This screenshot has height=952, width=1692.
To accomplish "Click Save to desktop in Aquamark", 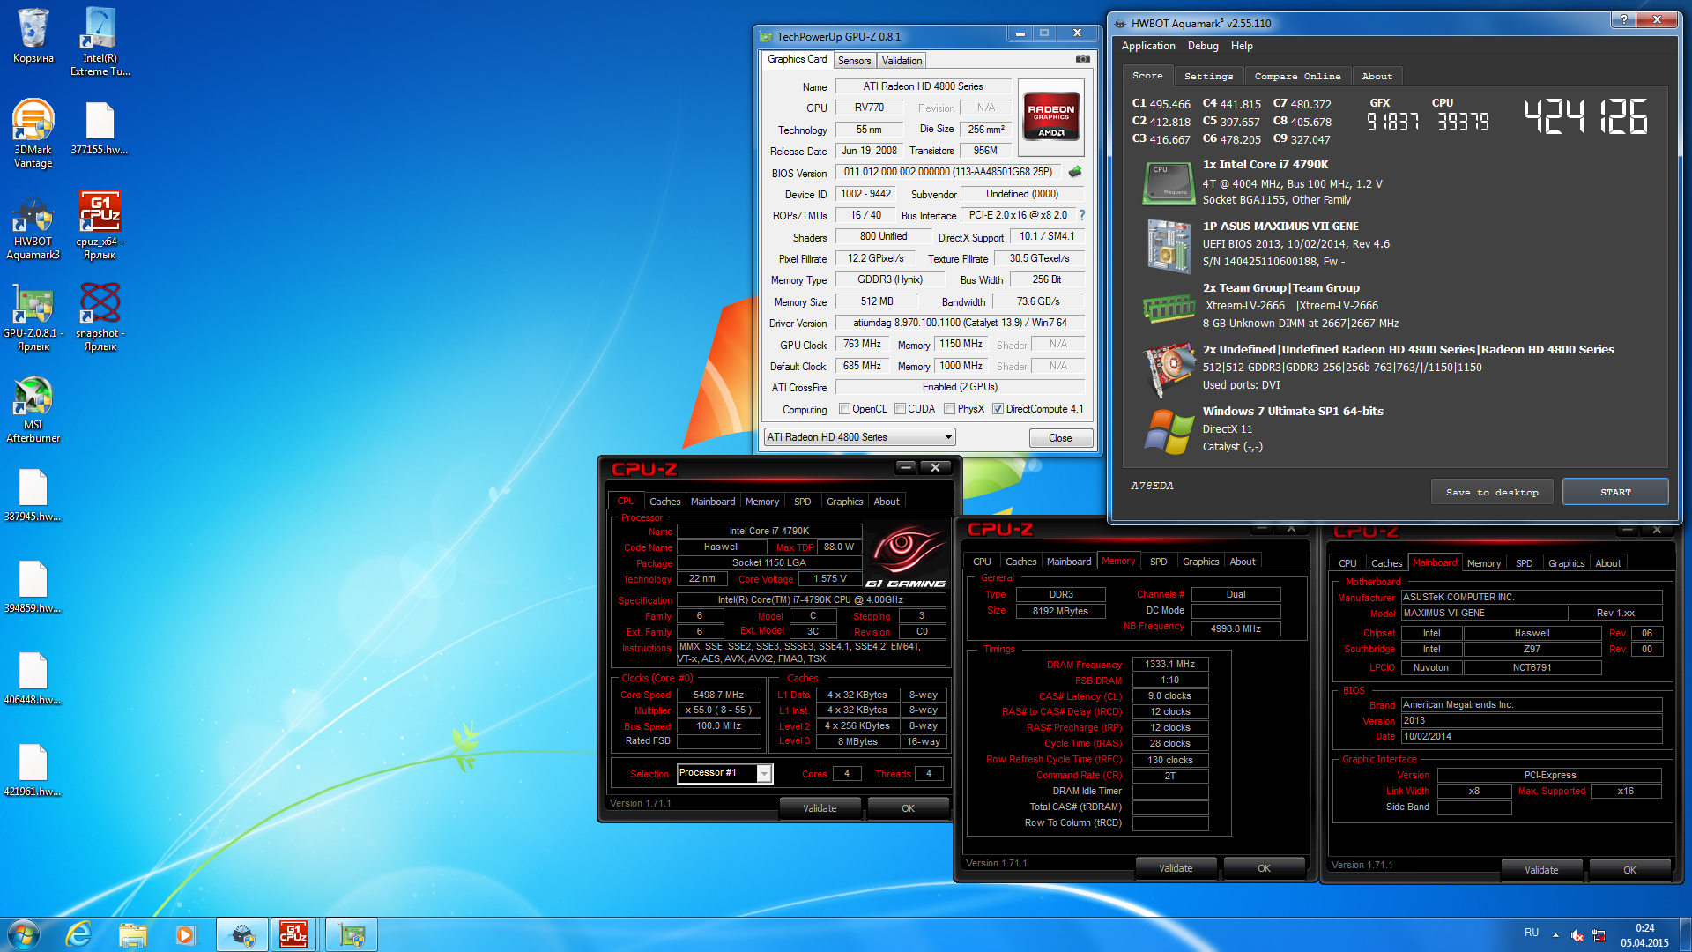I will coord(1491,492).
